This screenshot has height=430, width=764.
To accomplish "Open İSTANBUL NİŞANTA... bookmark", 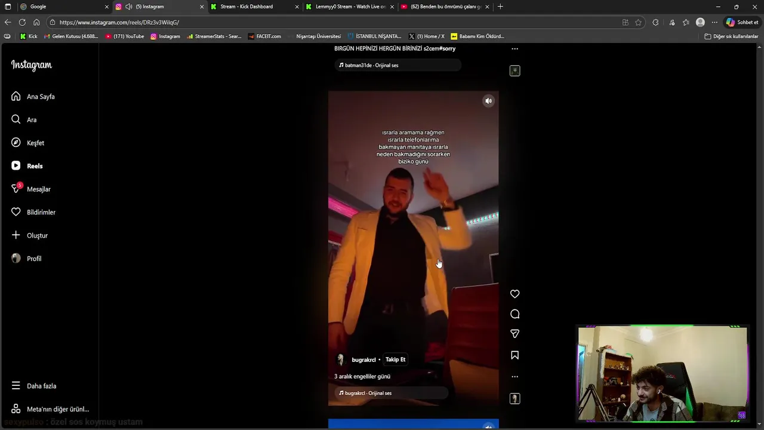I will 375,36.
